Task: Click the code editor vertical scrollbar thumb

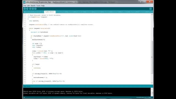Action: point(152,57)
